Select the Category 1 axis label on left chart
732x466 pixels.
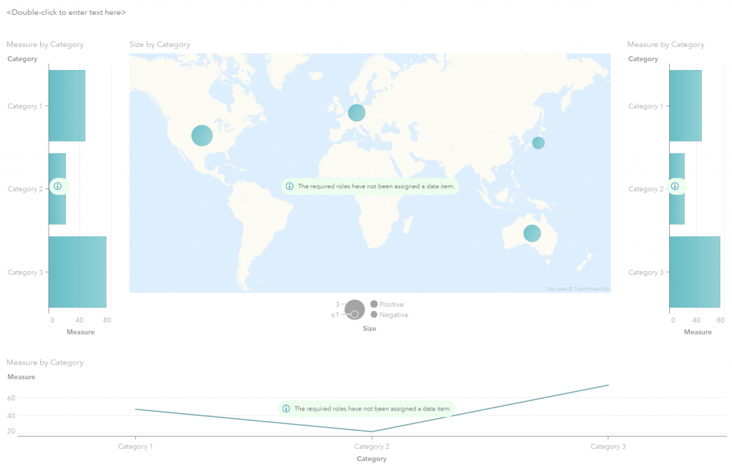click(x=26, y=106)
